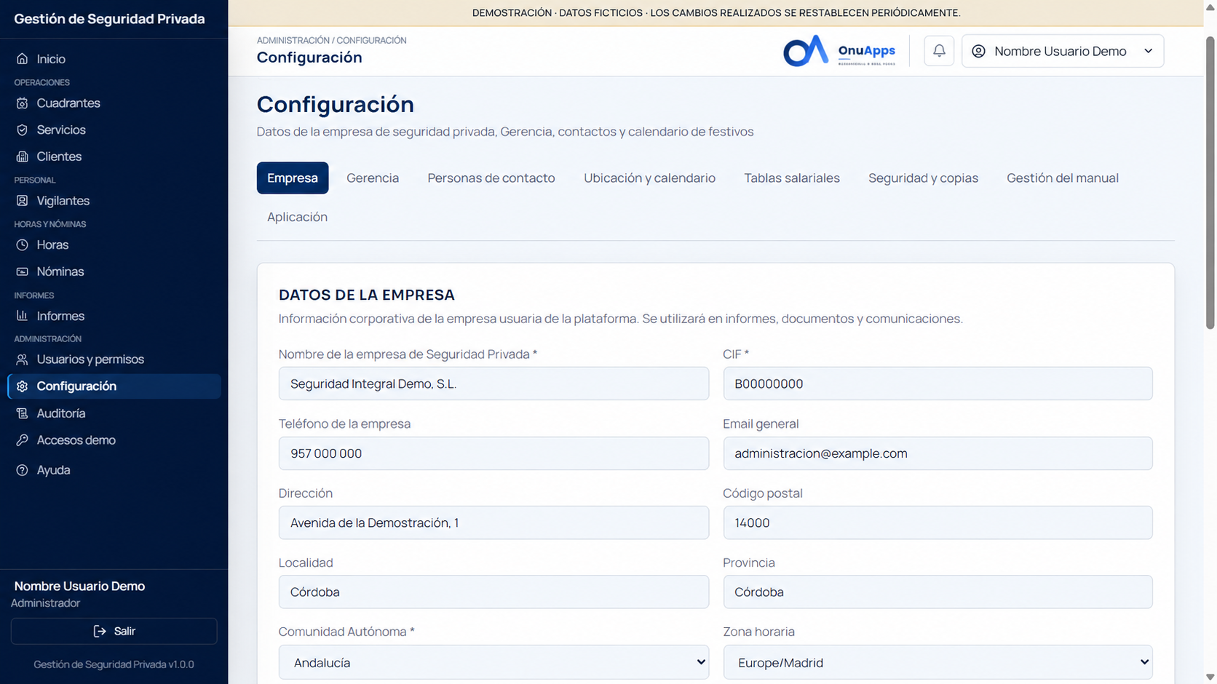The width and height of the screenshot is (1217, 684).
Task: Click the Horas clock icon
Action: click(23, 245)
